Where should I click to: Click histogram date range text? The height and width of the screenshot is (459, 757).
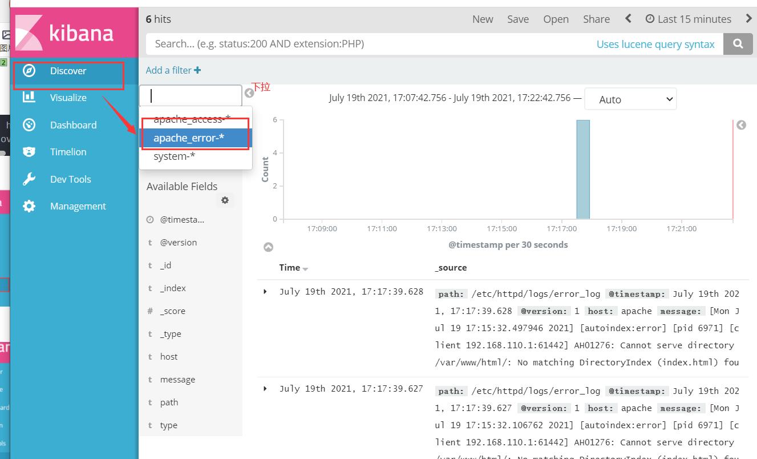click(450, 98)
